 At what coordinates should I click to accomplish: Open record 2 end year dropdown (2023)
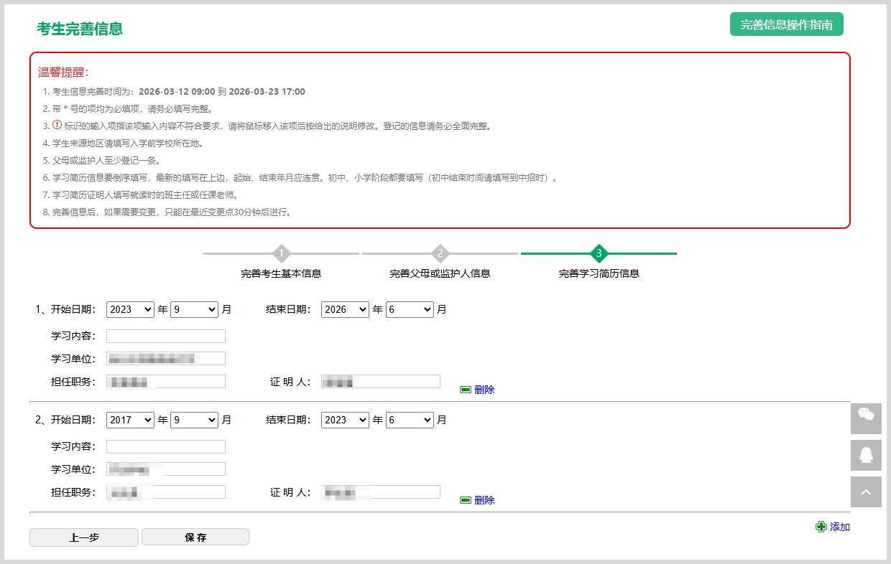345,420
